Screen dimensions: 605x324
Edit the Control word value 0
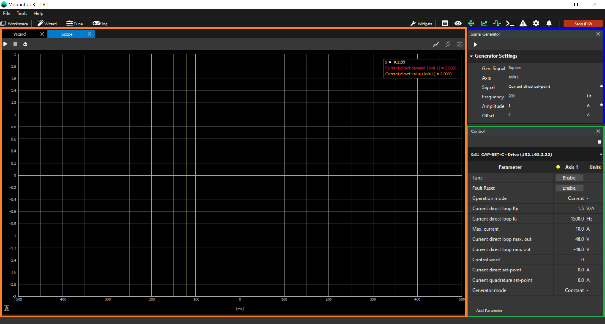tap(569, 260)
